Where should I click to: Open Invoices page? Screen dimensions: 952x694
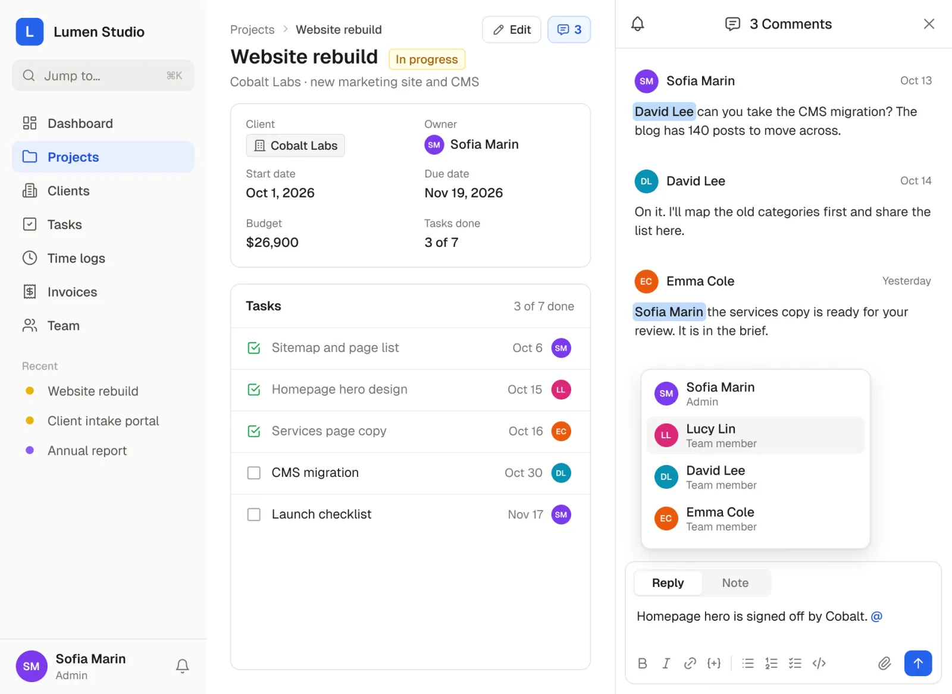pyautogui.click(x=103, y=292)
